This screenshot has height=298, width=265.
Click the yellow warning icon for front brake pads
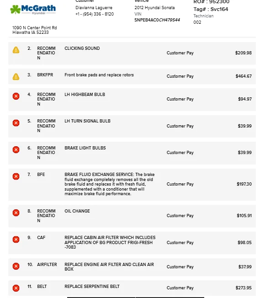click(x=16, y=77)
